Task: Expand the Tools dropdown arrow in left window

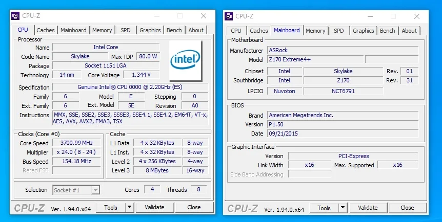Action: click(129, 207)
